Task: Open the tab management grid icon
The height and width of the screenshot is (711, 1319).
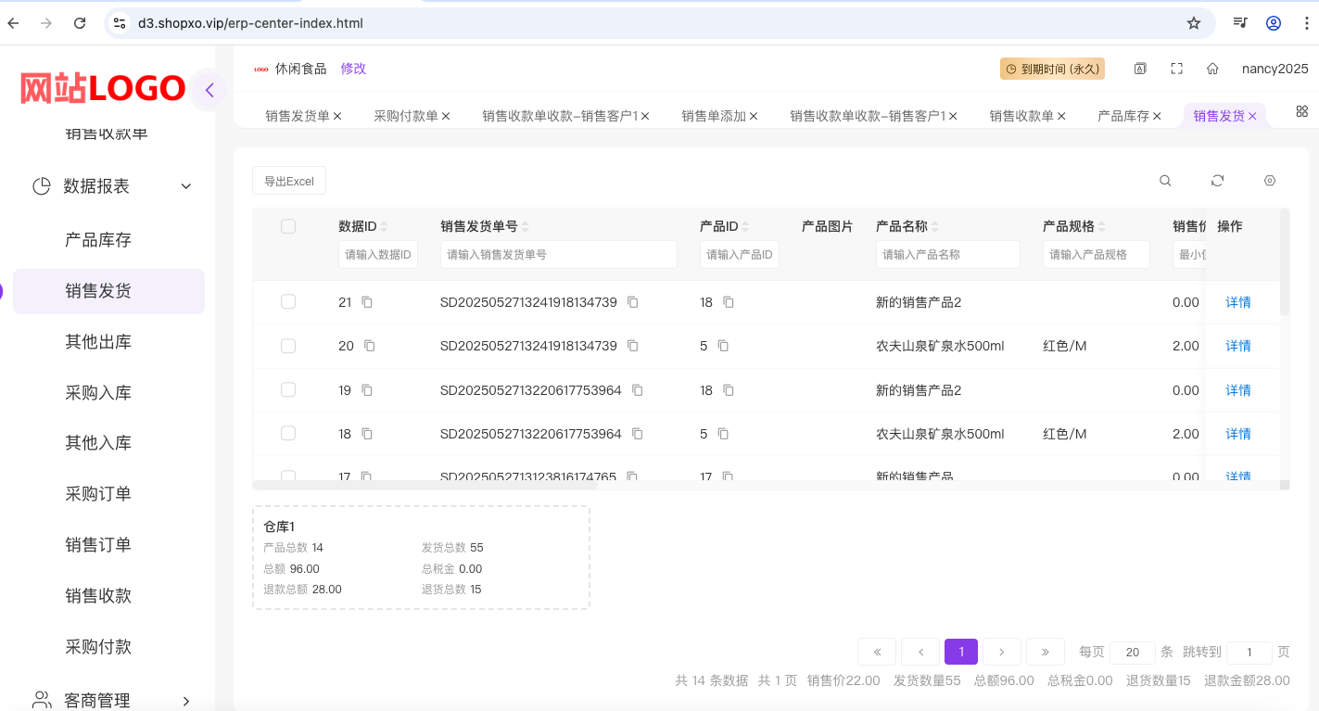Action: 1302,111
